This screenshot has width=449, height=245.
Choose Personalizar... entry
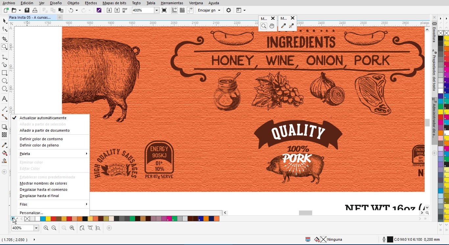(x=31, y=213)
